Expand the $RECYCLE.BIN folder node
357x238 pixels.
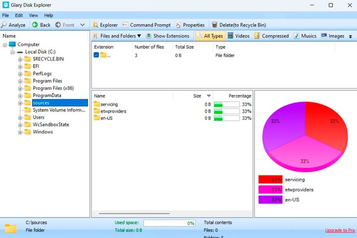(x=20, y=60)
